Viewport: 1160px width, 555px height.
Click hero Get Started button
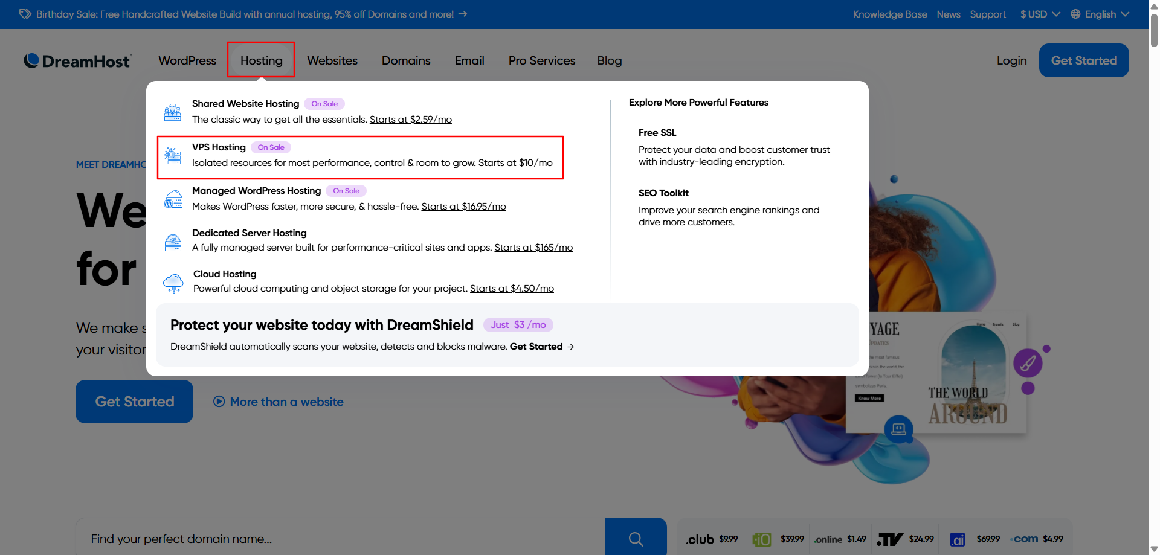click(x=134, y=402)
